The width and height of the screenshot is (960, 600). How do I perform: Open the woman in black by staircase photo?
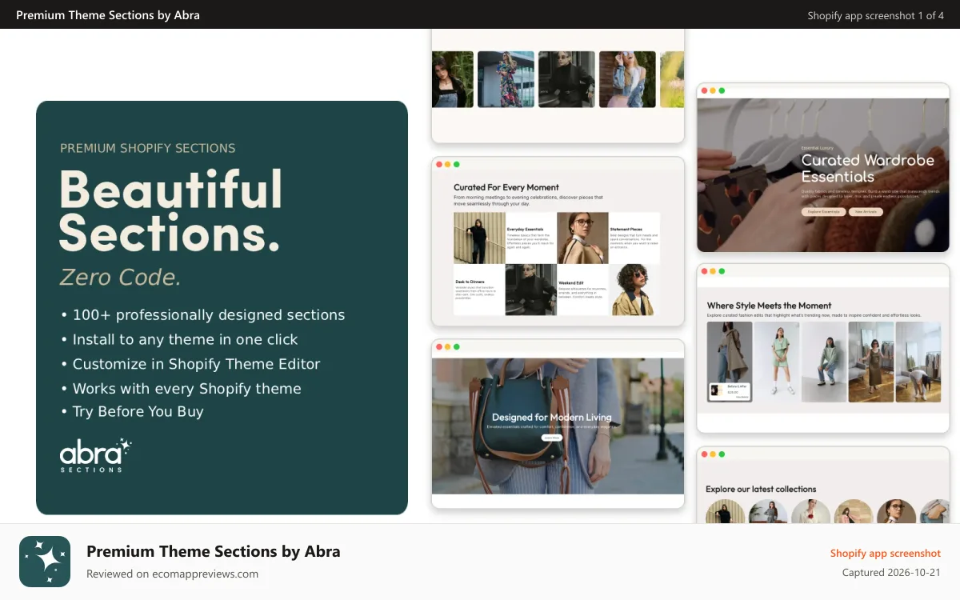tap(479, 238)
